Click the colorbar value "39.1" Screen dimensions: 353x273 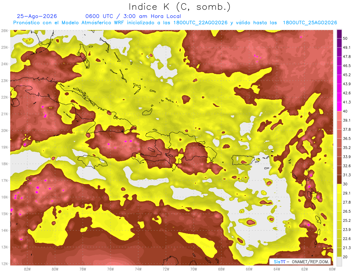347,120
